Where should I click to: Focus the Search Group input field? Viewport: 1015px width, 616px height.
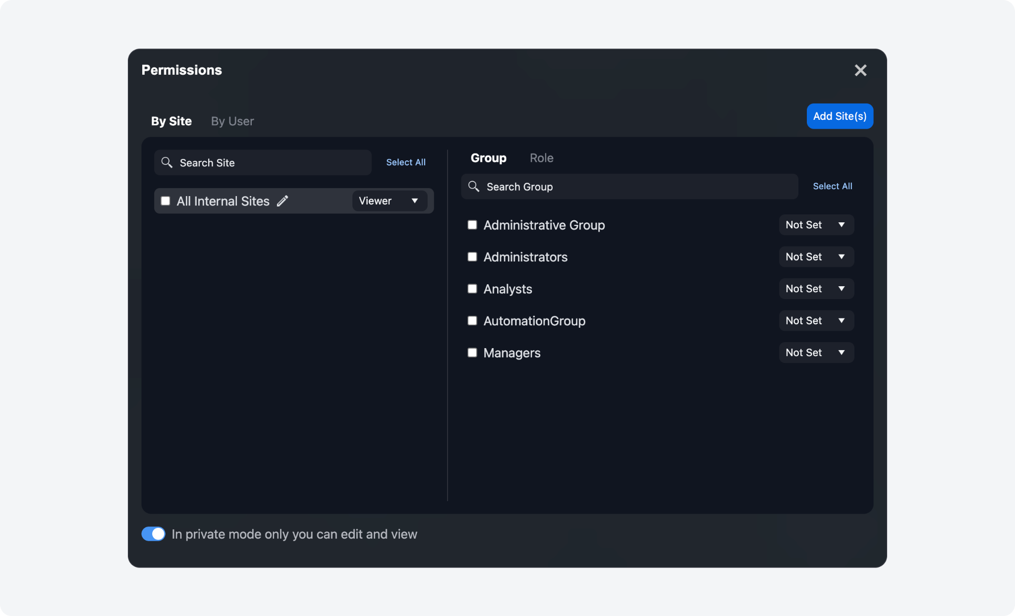click(x=634, y=187)
